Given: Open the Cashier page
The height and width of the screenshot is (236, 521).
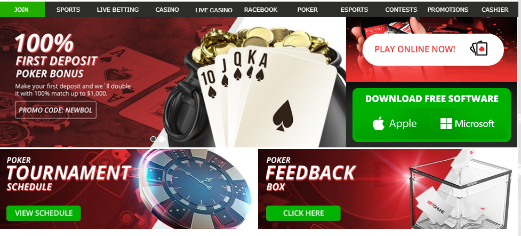Looking at the screenshot, I should click(x=495, y=10).
